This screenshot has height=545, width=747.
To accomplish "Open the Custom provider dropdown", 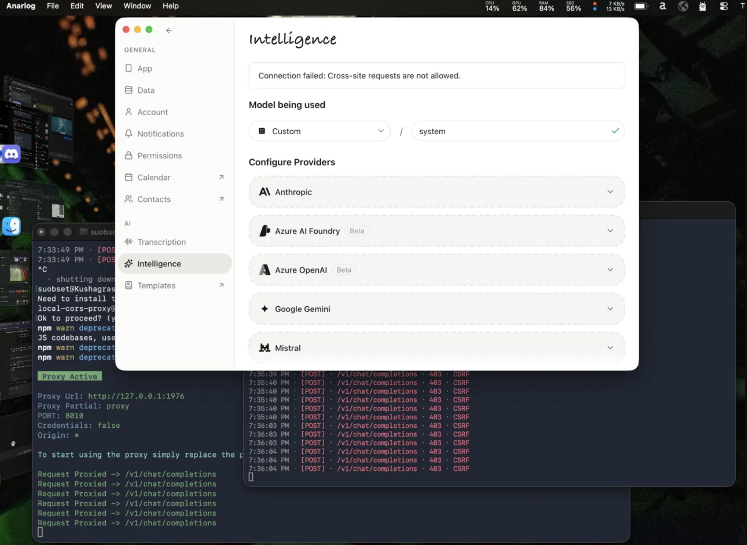I will point(320,131).
